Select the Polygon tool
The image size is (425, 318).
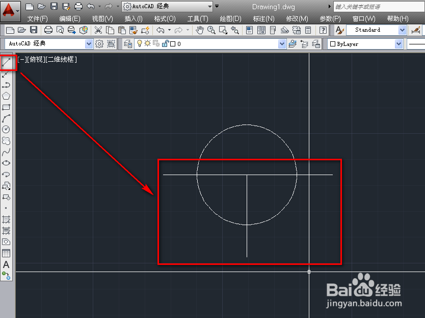pyautogui.click(x=6, y=96)
